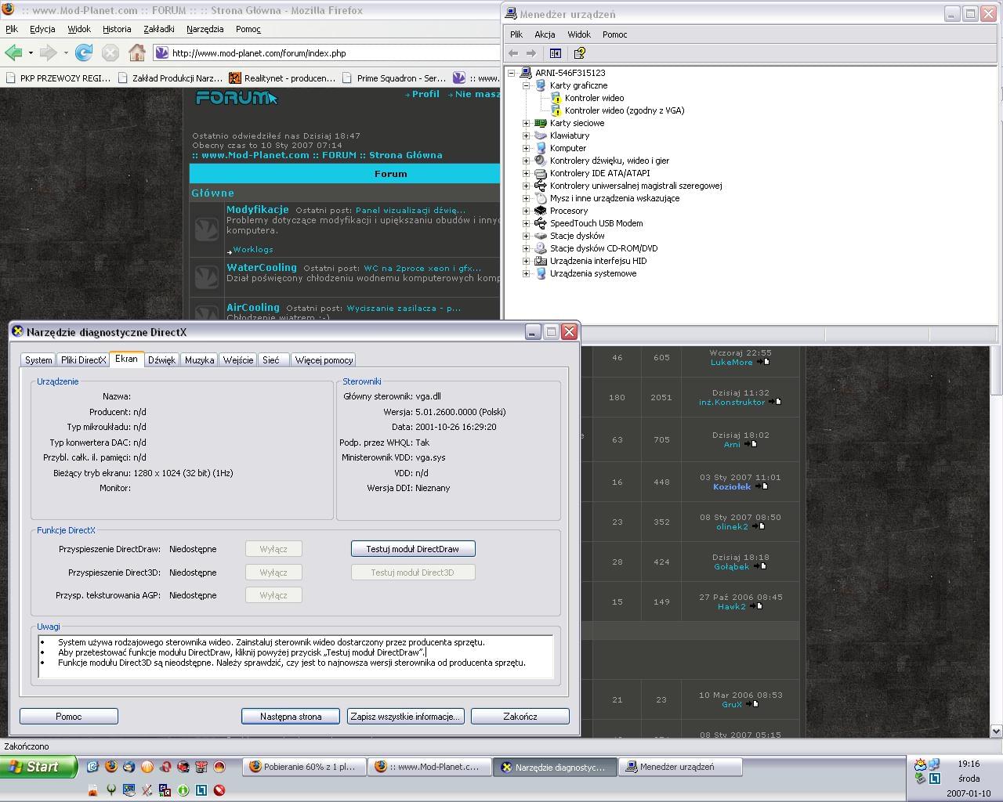
Task: Click Device Manager forward arrow icon
Action: 531,53
